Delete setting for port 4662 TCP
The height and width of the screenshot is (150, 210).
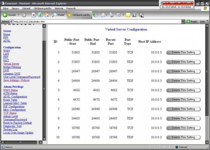[x=183, y=90]
